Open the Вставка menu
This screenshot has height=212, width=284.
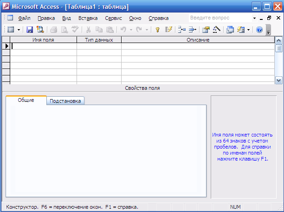(x=88, y=18)
